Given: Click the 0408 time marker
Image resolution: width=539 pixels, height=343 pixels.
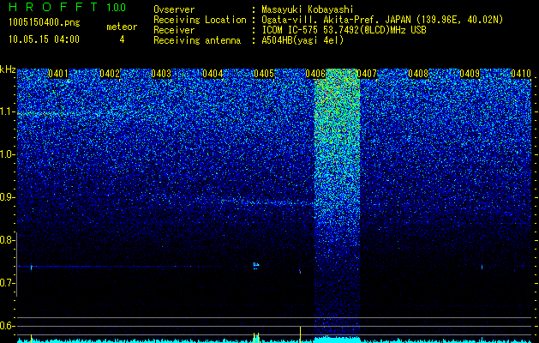Looking at the screenshot, I should coord(418,74).
